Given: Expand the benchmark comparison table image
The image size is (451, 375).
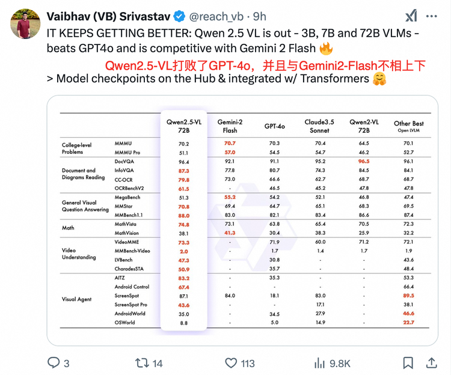Looking at the screenshot, I should coord(242,221).
